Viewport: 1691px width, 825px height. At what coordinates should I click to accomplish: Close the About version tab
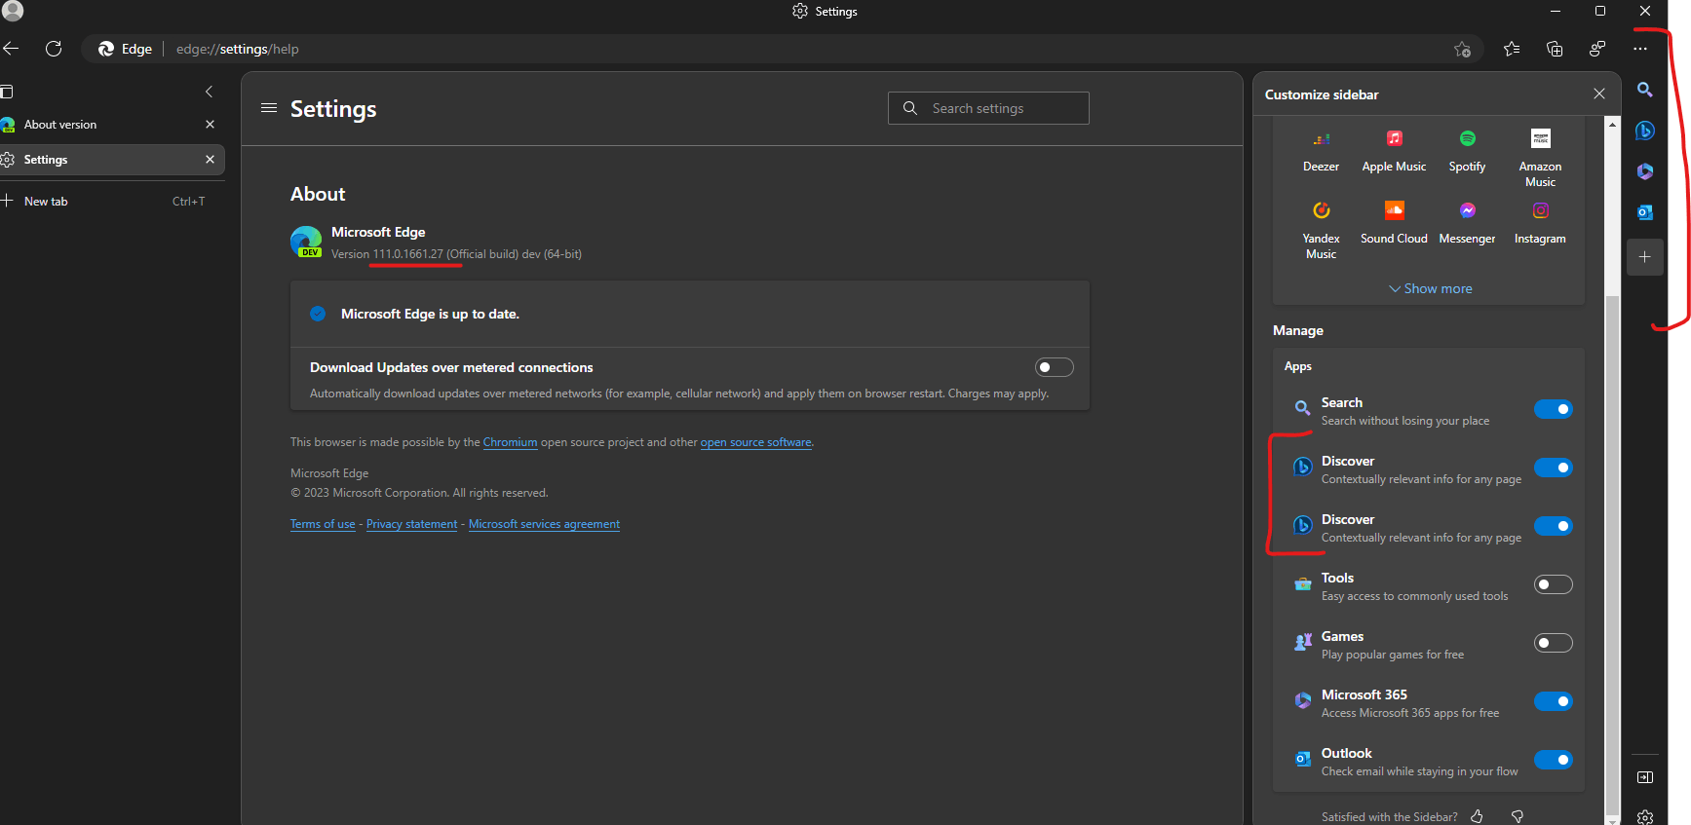tap(210, 125)
